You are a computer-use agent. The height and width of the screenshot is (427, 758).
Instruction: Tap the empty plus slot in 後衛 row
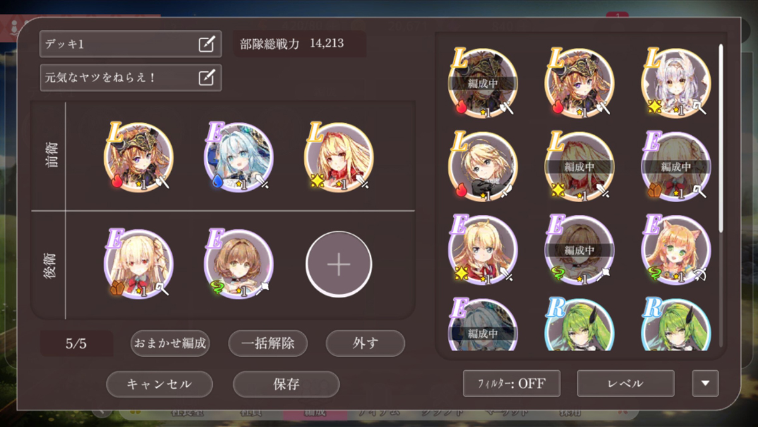(339, 265)
